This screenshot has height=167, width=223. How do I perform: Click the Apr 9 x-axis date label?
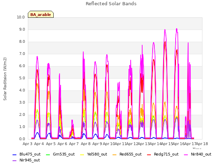tap(97, 144)
